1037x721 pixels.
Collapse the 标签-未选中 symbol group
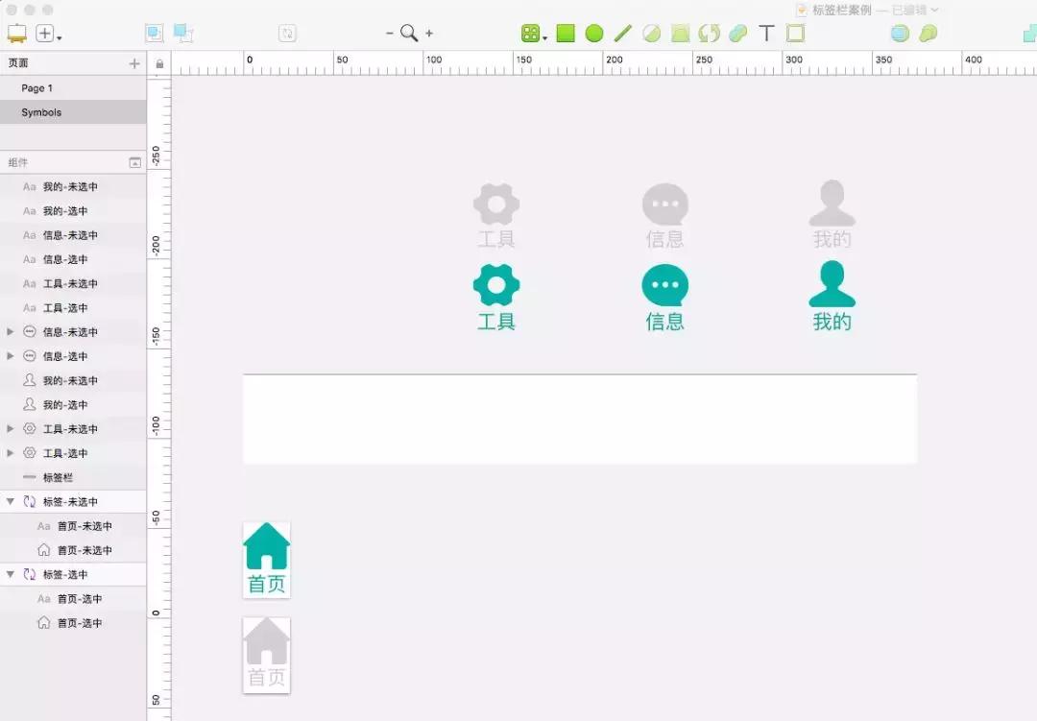click(x=11, y=501)
